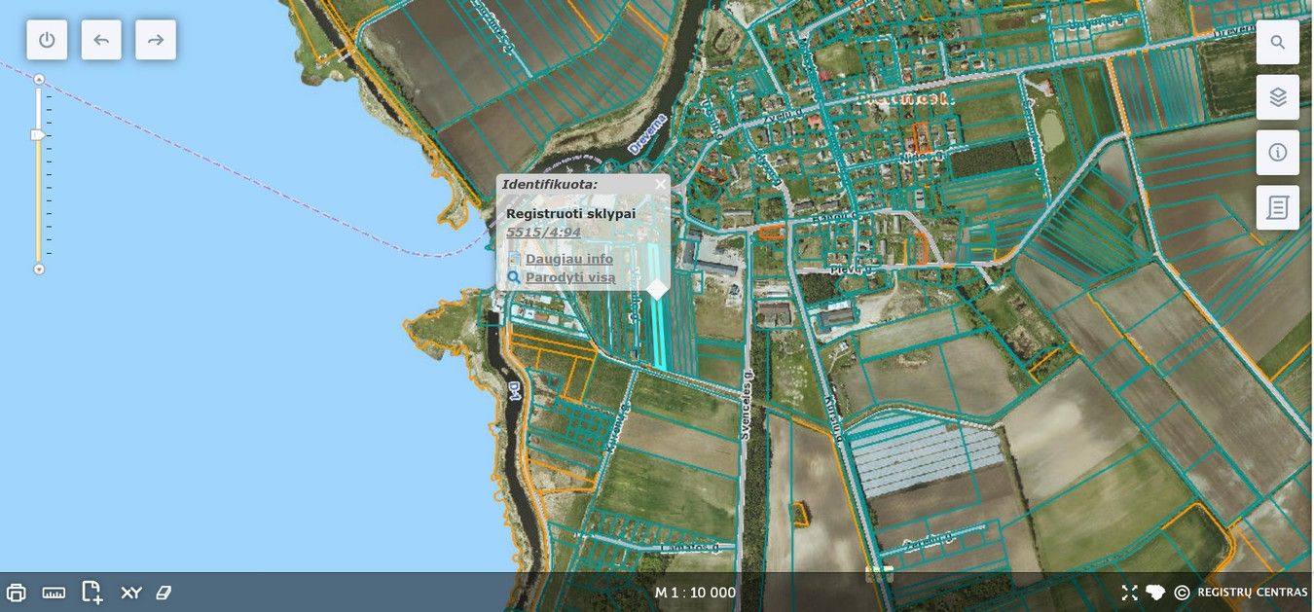
Task: Click the zoom slider handle
Action: click(x=38, y=135)
